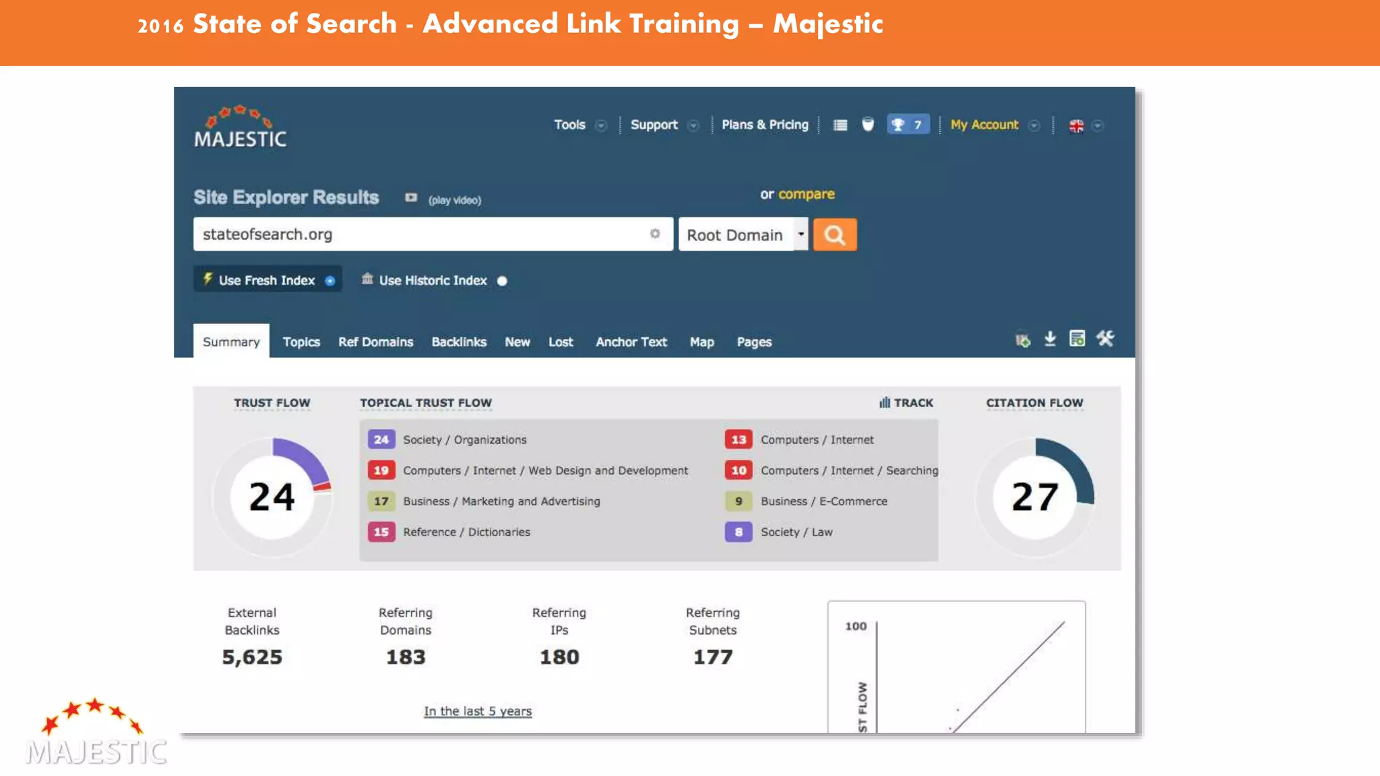This screenshot has height=776, width=1380.
Task: Click the Trust Flow 24 gauge
Action: [272, 497]
